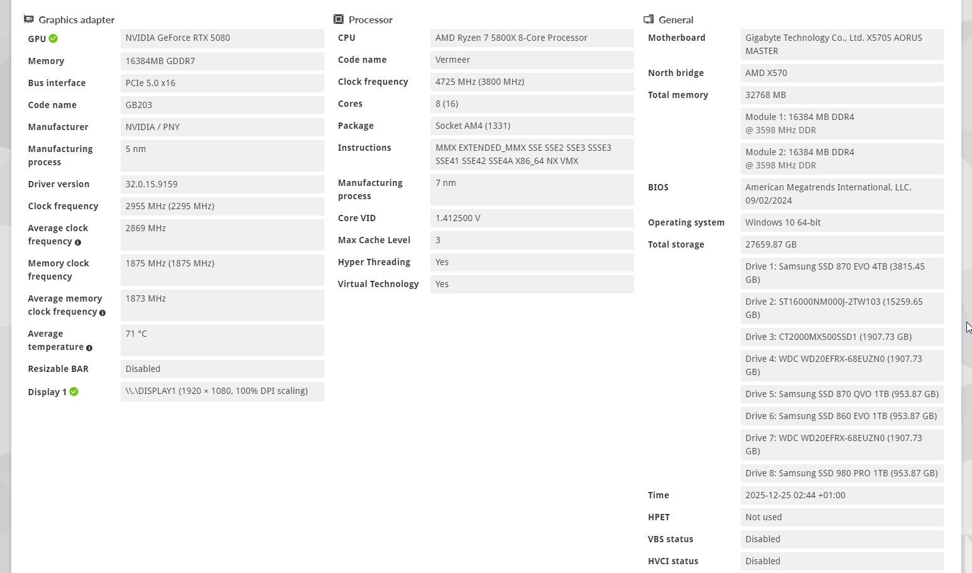Click the Socket AM4 (1331) package value
972x573 pixels.
click(532, 126)
